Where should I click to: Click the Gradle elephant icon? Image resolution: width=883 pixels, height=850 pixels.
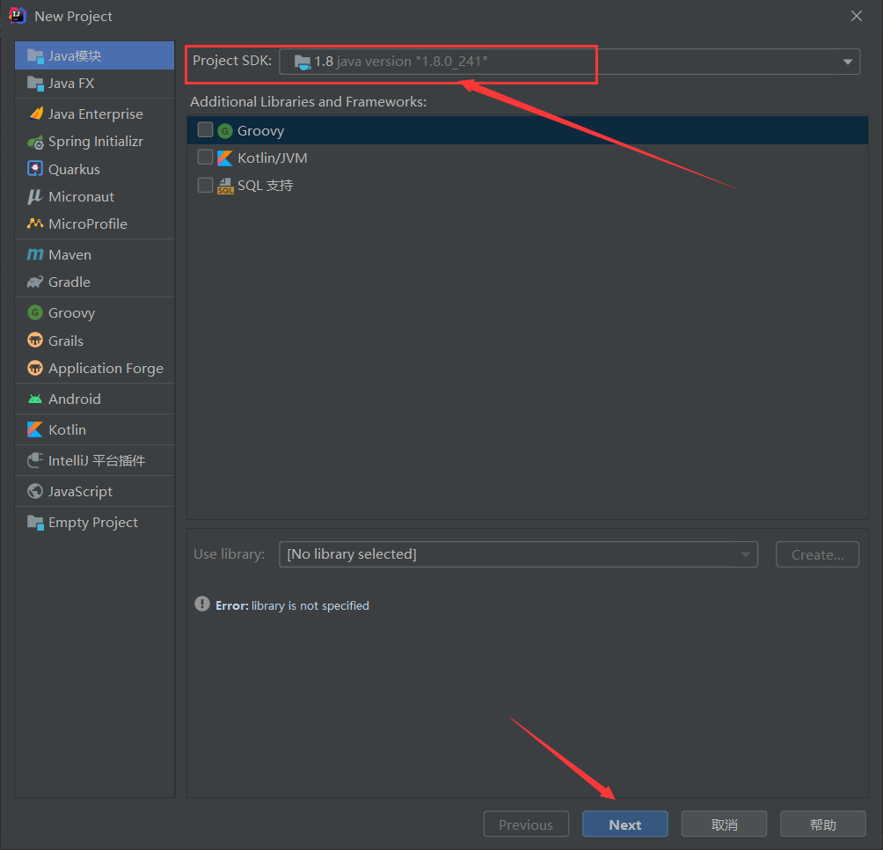click(x=35, y=282)
